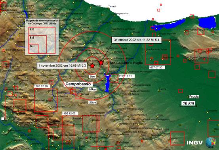Click the 31 ottobre 2002 event callout
This screenshot has width=219, height=150.
(x=137, y=40)
